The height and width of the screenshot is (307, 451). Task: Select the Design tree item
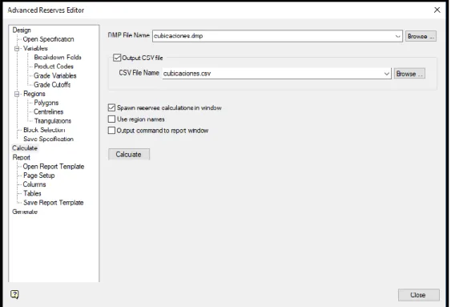[22, 30]
